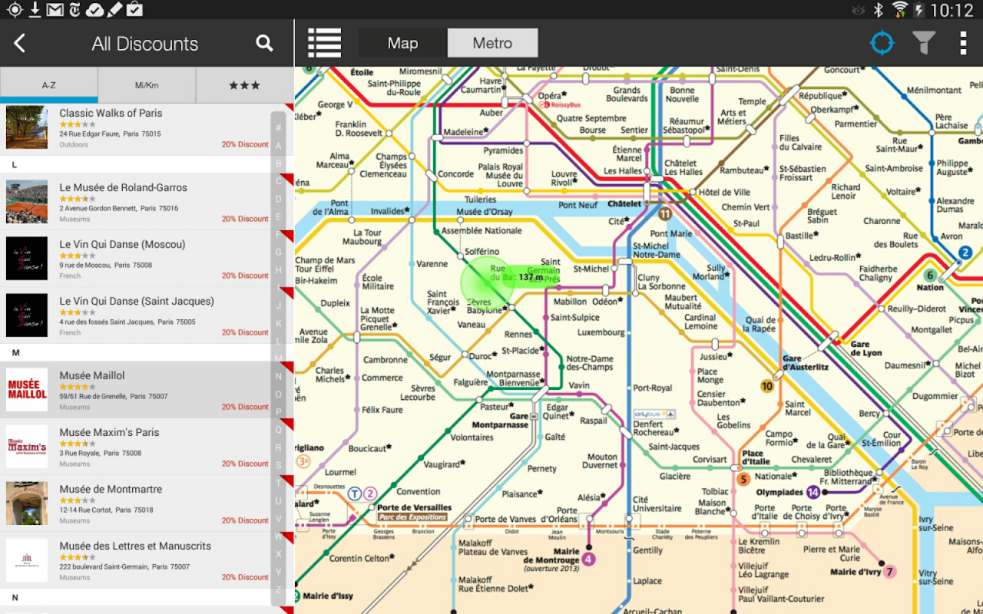Tap Place d'Italie station label
Viewport: 983px width, 614px height.
pyautogui.click(x=756, y=457)
